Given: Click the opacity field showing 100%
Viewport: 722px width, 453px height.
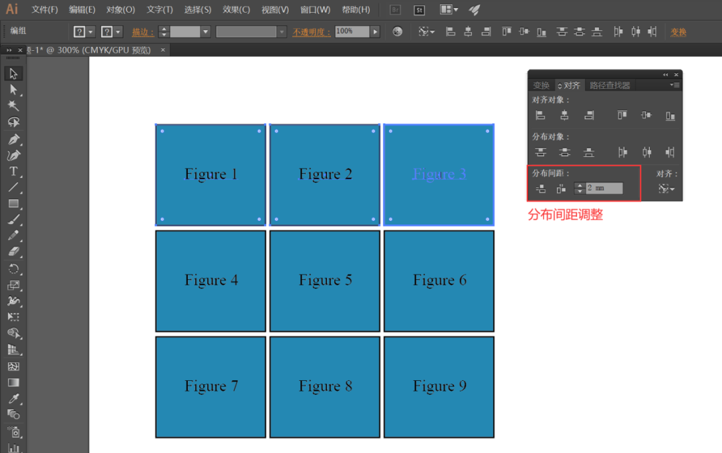Looking at the screenshot, I should click(x=352, y=31).
